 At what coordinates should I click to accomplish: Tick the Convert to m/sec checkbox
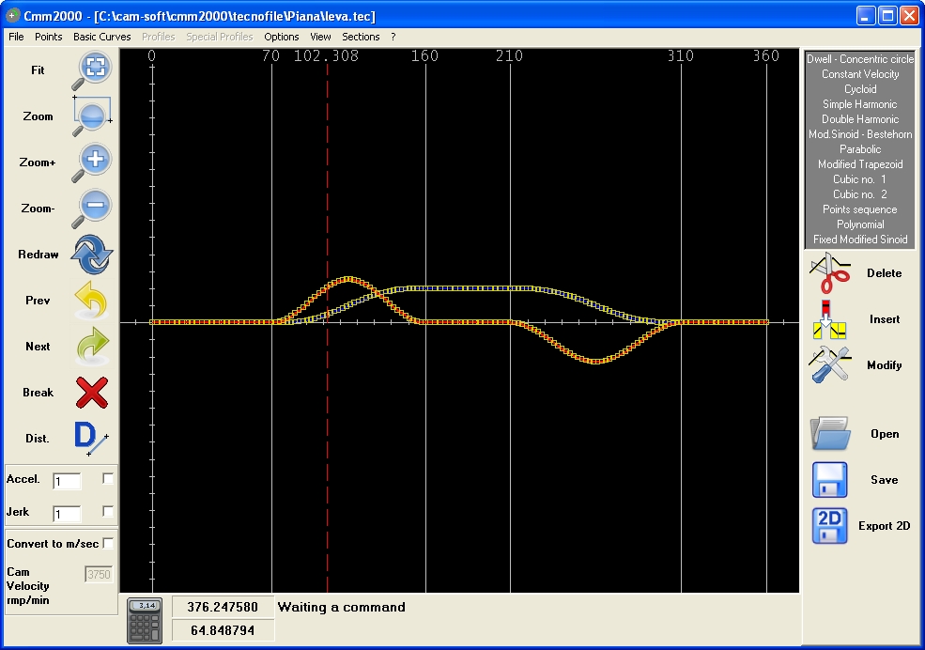[108, 543]
